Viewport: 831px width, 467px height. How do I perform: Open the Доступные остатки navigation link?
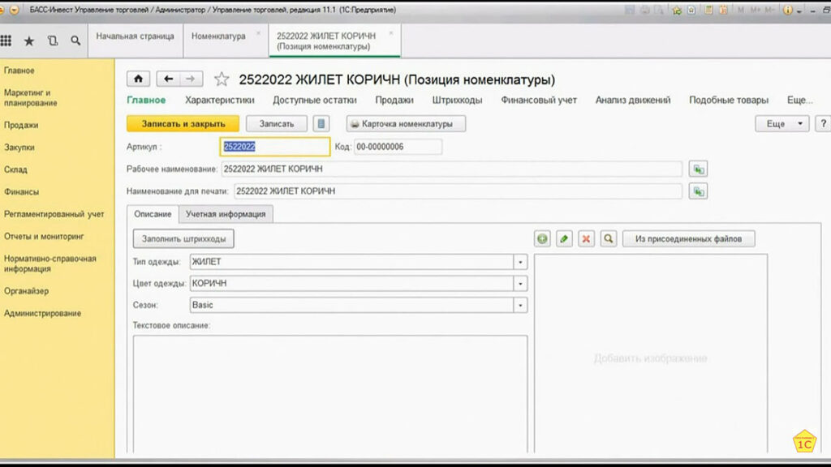pyautogui.click(x=315, y=100)
